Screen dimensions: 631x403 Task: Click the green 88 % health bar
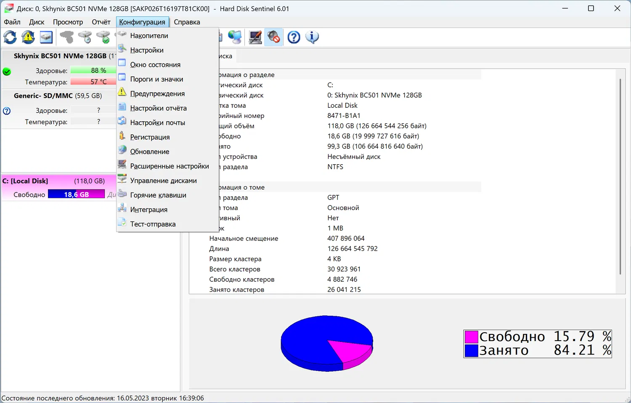93,71
